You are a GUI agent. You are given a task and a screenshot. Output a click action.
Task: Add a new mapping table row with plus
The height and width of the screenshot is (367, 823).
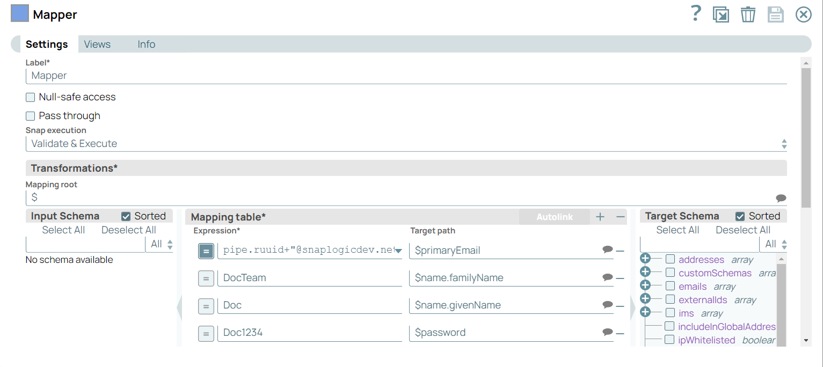pyautogui.click(x=600, y=217)
